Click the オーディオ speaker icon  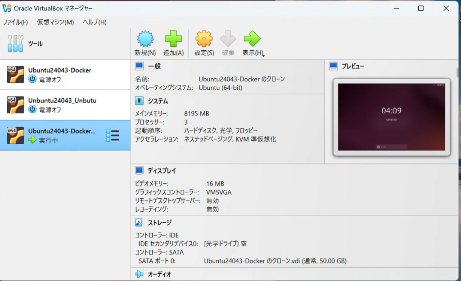[x=140, y=274]
